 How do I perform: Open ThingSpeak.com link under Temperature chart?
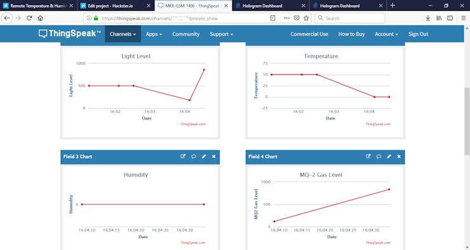click(378, 124)
